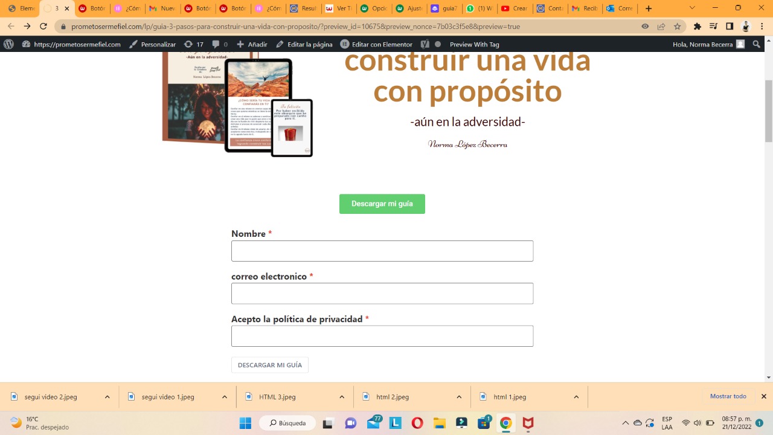Click the guide mockup image
The width and height of the screenshot is (773, 435).
(x=237, y=104)
